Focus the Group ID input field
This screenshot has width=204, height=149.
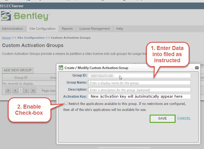(139, 76)
